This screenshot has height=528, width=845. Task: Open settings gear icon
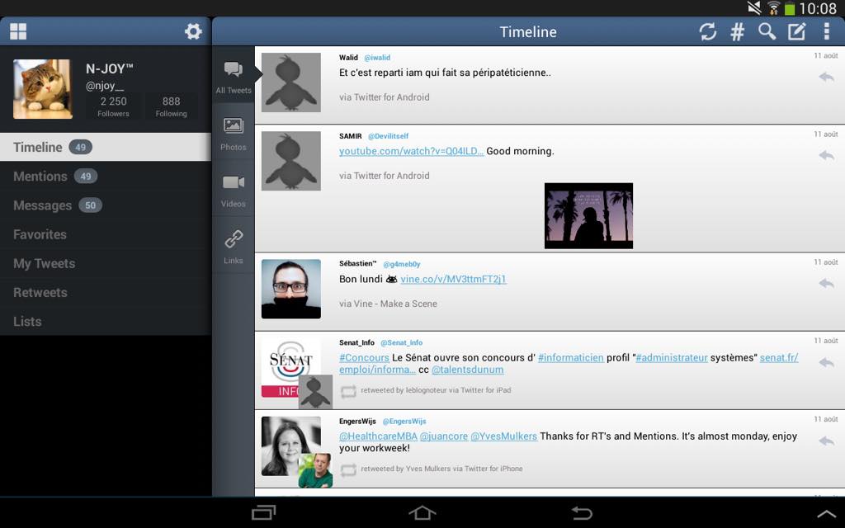(193, 31)
